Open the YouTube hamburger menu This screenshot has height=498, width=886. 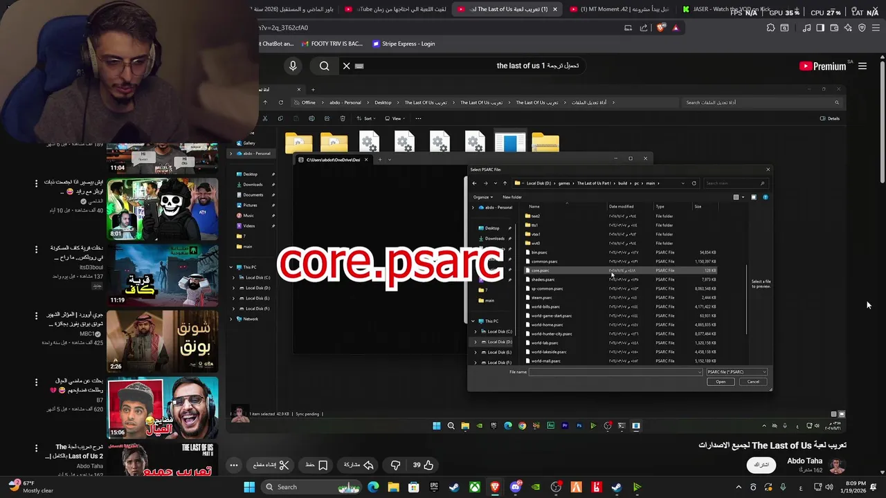(x=862, y=66)
